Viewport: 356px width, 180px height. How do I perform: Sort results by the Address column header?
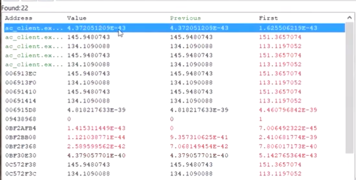(19, 18)
